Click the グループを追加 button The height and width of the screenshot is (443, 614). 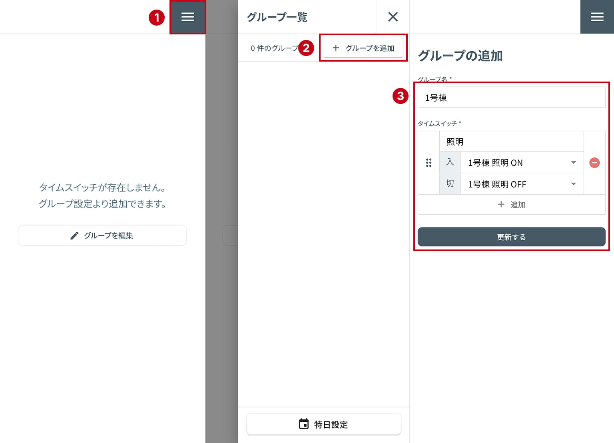click(363, 48)
